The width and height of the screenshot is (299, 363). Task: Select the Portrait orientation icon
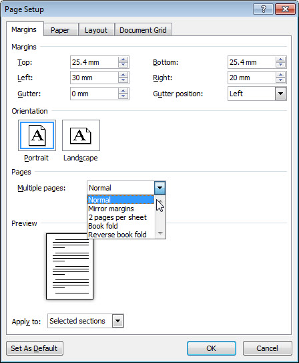(37, 136)
